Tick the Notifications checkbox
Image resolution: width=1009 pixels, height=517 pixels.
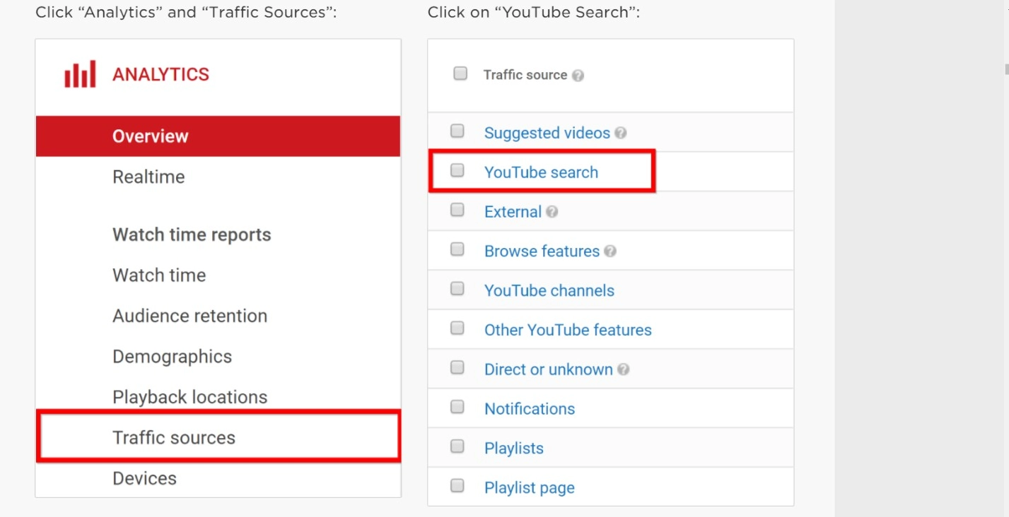tap(457, 408)
